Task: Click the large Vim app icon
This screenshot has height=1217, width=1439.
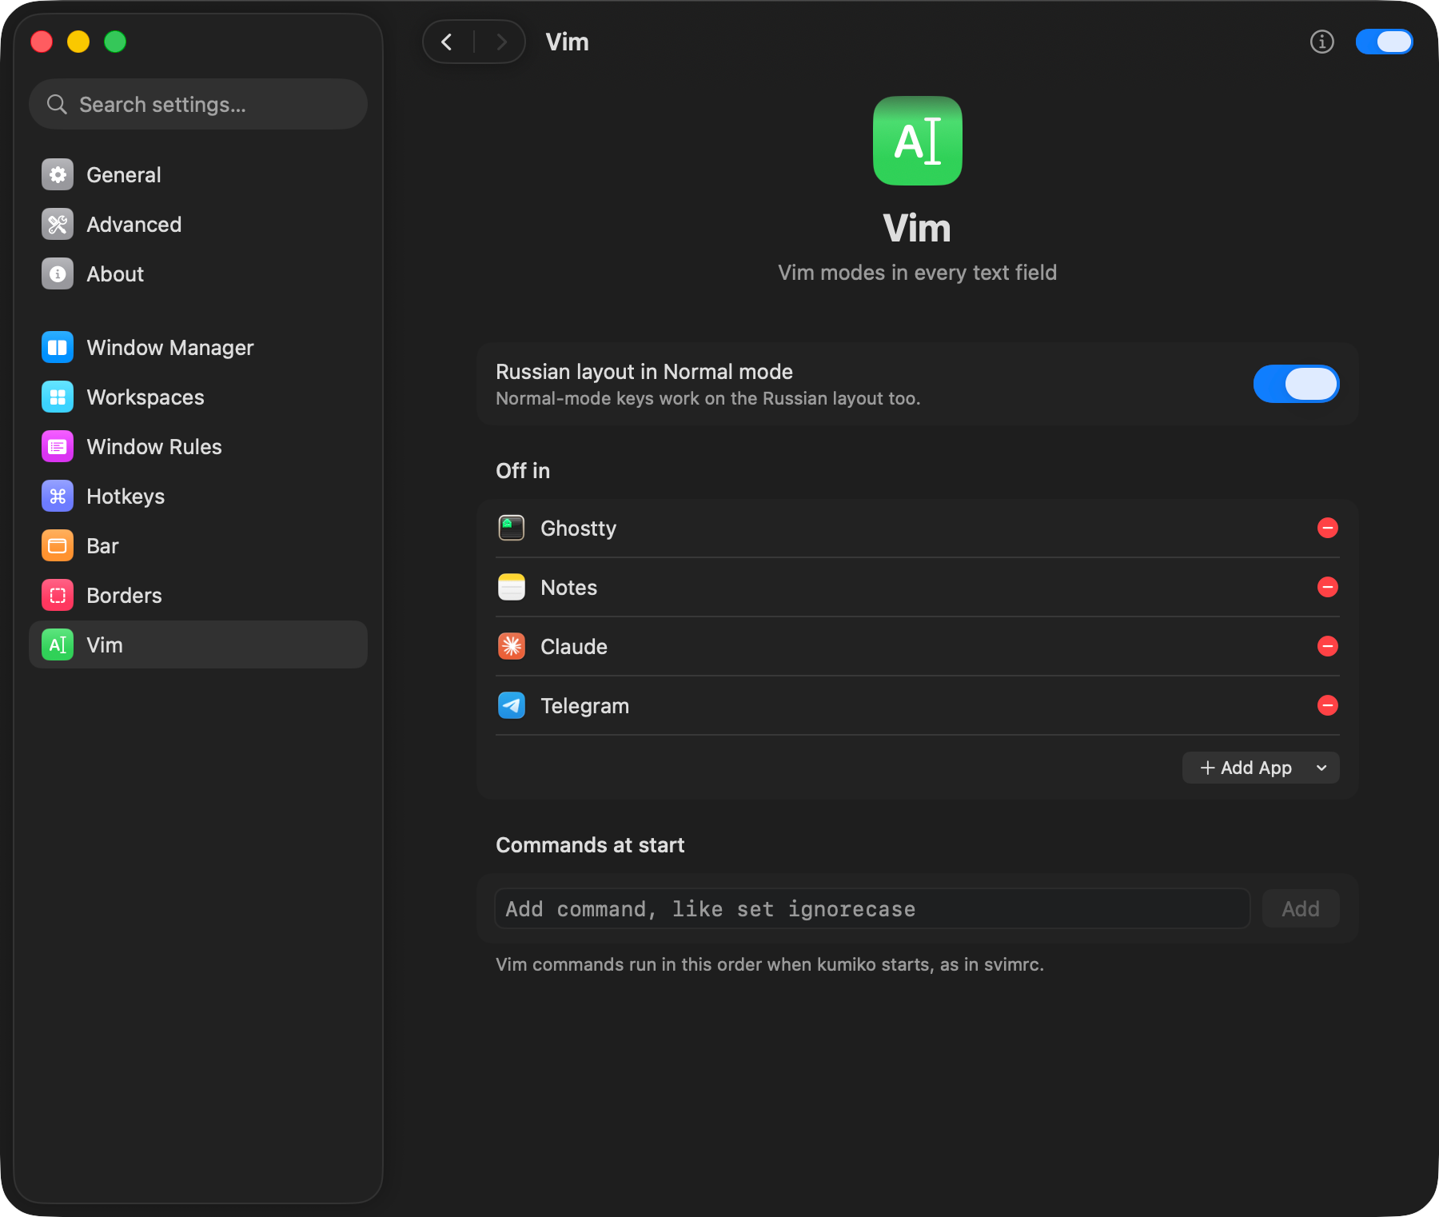Action: coord(918,141)
